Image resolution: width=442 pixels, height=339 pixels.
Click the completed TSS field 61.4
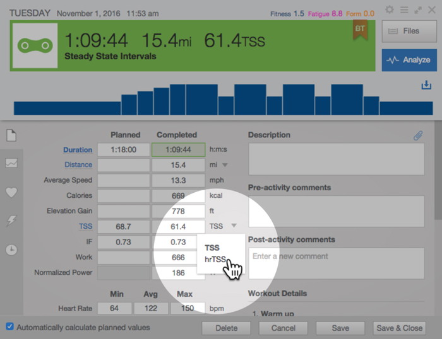pyautogui.click(x=178, y=226)
